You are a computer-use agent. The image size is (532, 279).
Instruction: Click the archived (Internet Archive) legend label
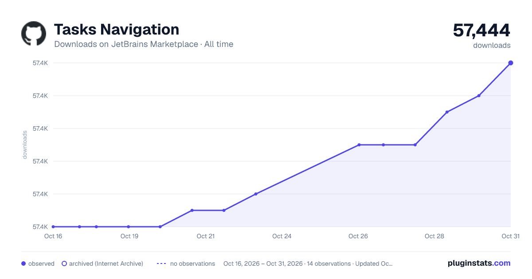pyautogui.click(x=106, y=263)
